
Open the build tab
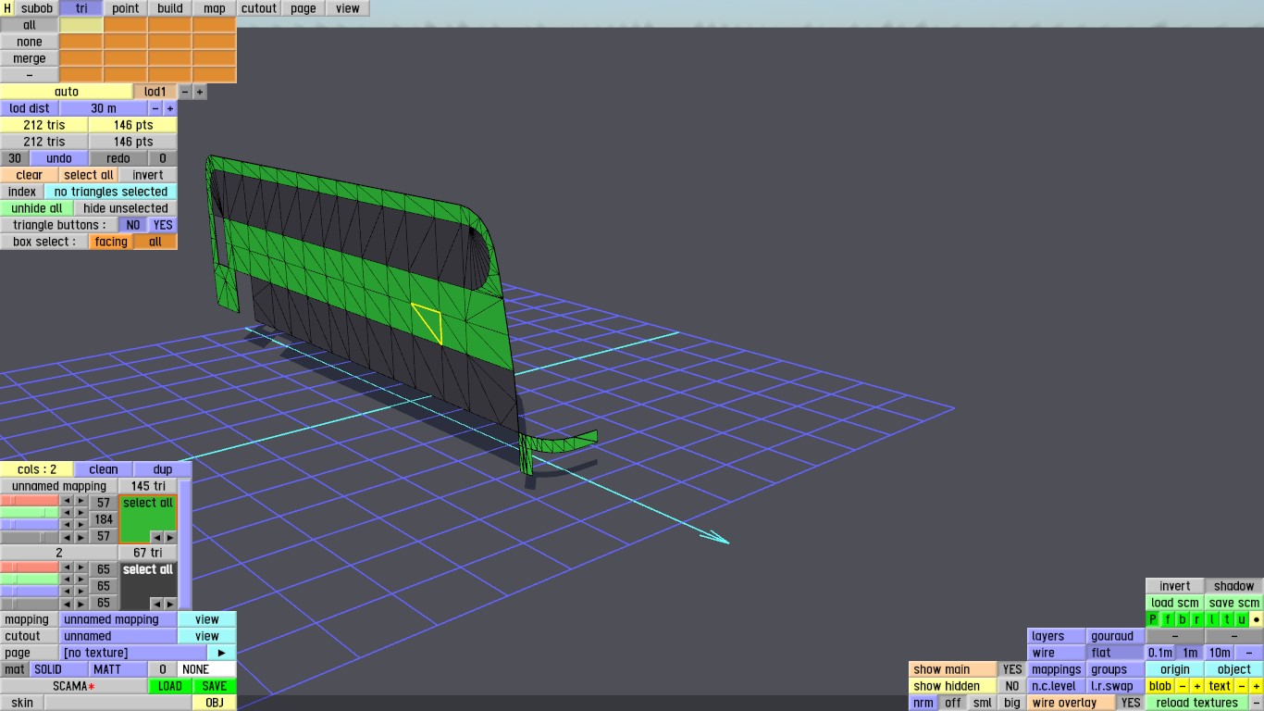point(170,8)
